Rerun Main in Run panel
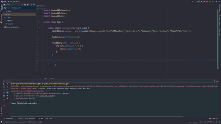221x124 pixels. coord(4,84)
